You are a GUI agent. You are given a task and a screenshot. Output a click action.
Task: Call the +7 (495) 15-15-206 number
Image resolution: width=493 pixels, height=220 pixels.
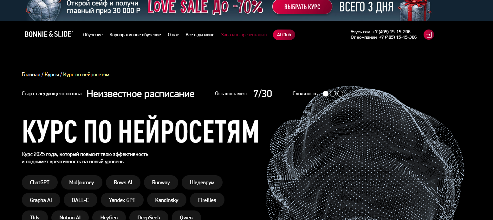[392, 32]
